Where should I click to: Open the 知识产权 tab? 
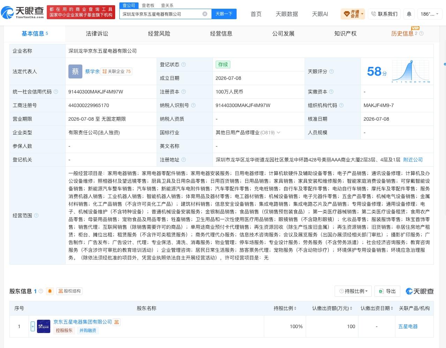tap(345, 33)
